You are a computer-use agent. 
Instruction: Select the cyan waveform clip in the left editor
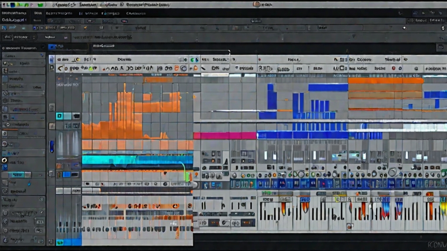tap(138, 159)
